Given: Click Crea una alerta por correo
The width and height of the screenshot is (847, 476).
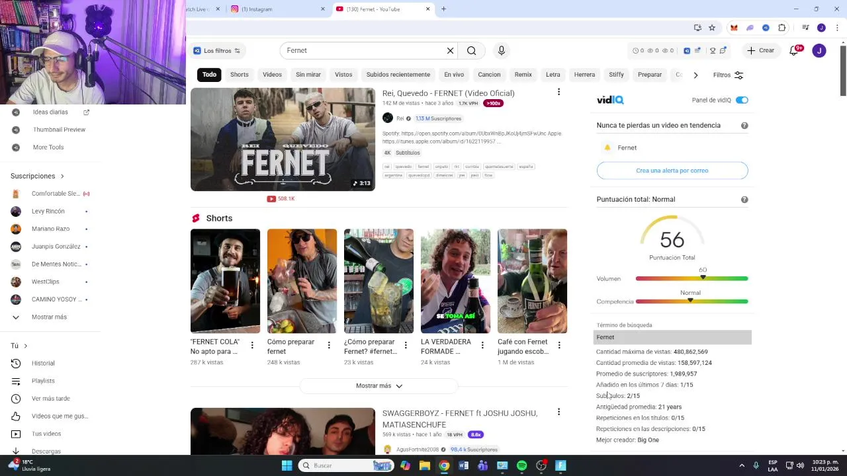Looking at the screenshot, I should click(672, 171).
